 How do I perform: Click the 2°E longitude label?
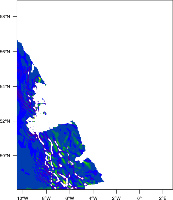(x=163, y=198)
